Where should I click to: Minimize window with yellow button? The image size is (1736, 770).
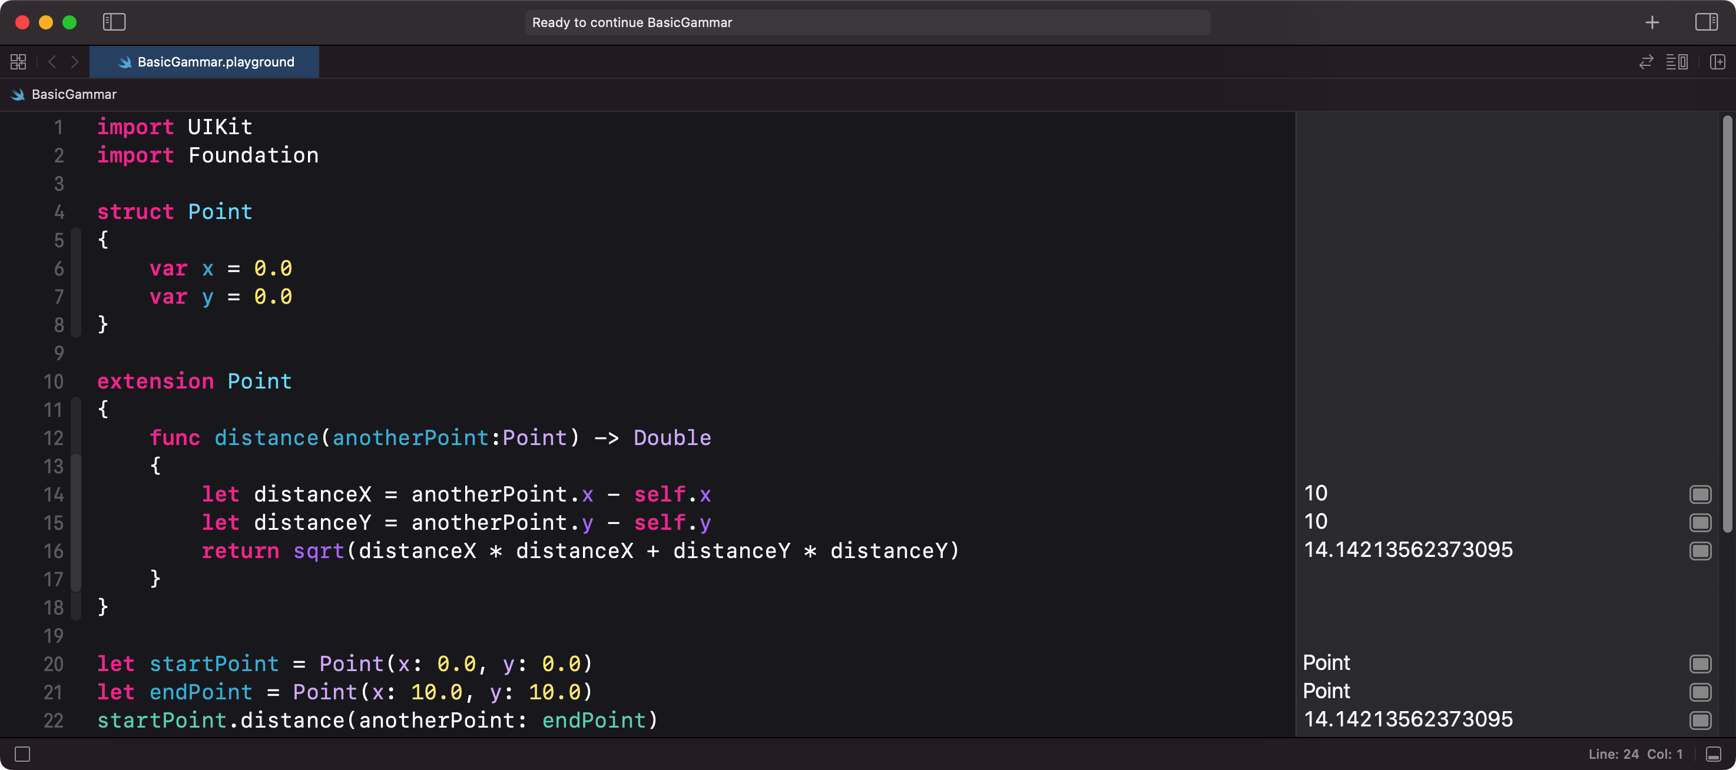[46, 22]
